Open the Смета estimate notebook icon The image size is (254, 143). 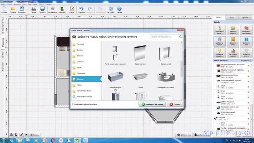tap(71, 10)
